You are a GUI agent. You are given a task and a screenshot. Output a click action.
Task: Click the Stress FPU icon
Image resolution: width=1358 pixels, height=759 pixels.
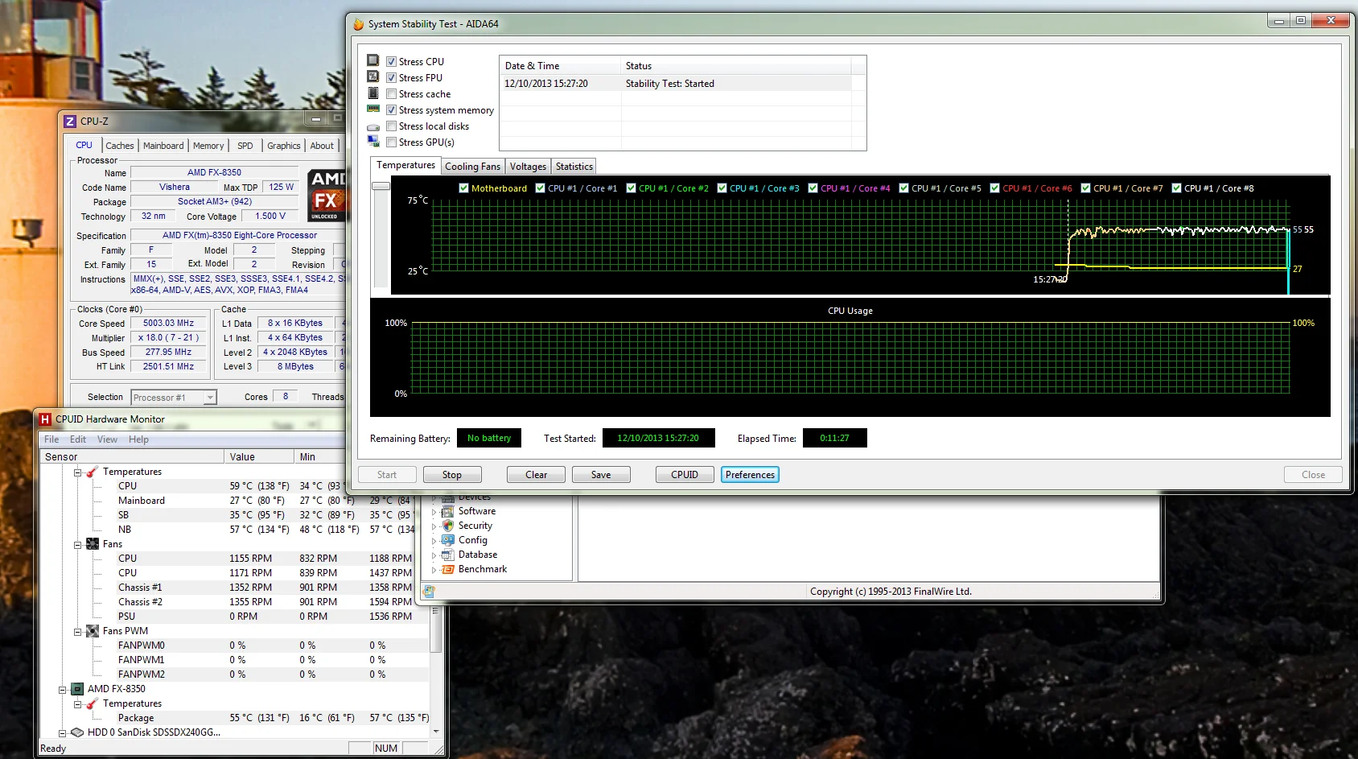coord(372,76)
